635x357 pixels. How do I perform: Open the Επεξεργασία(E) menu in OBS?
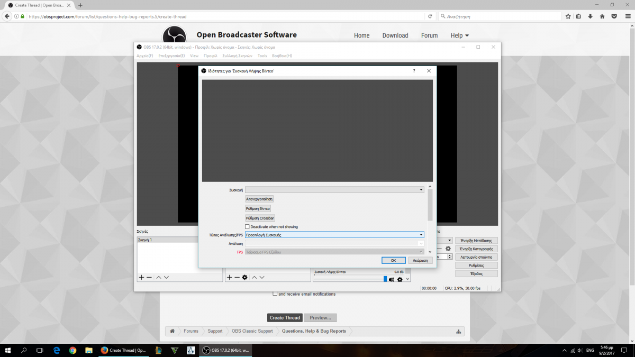[171, 56]
